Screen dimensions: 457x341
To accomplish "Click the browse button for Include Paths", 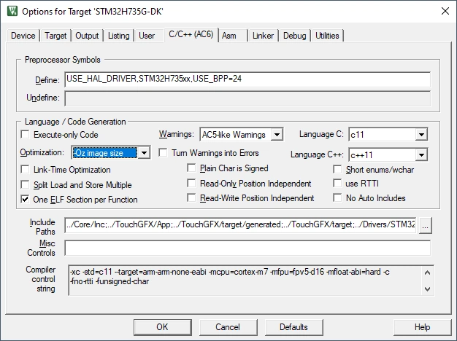I will (426, 227).
